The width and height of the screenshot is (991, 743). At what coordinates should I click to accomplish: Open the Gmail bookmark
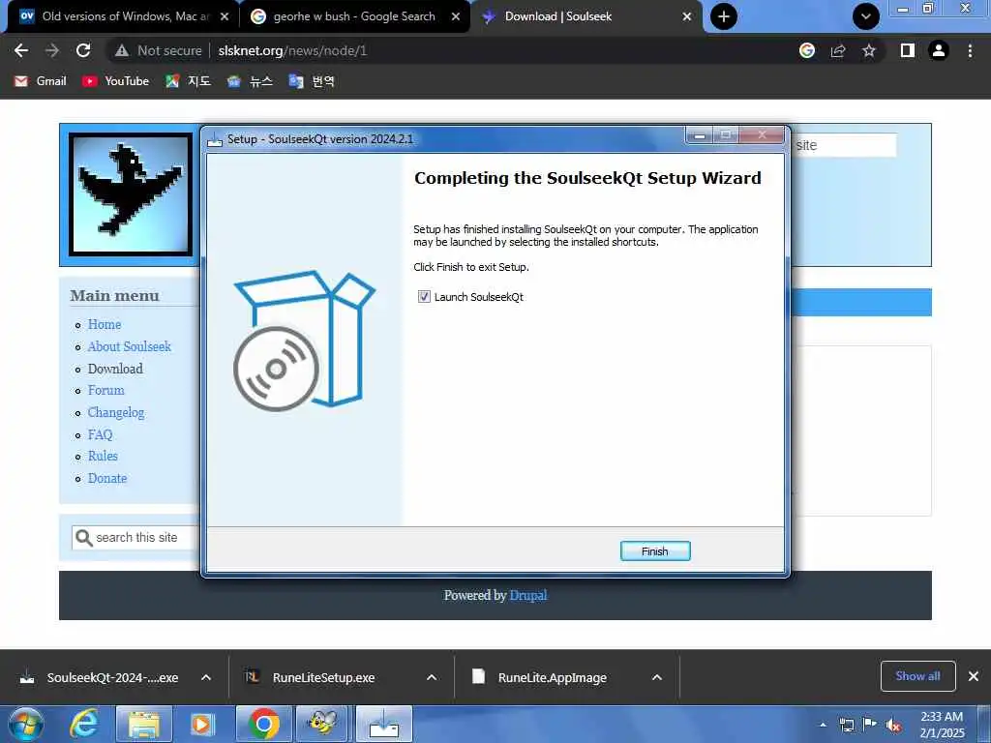coord(41,81)
